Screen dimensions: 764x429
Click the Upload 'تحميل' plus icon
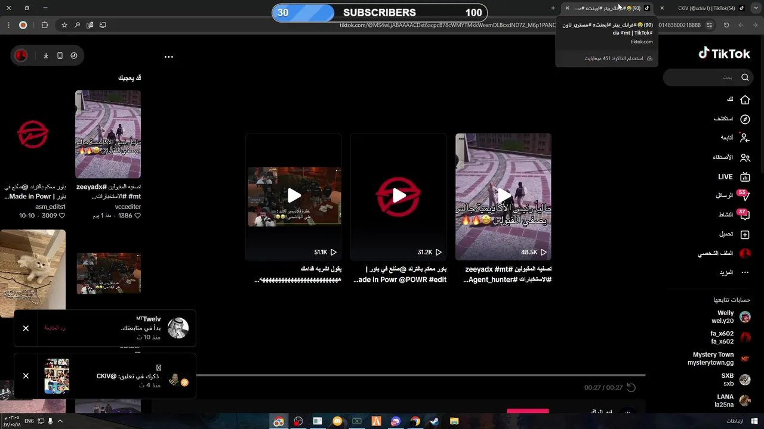click(745, 235)
